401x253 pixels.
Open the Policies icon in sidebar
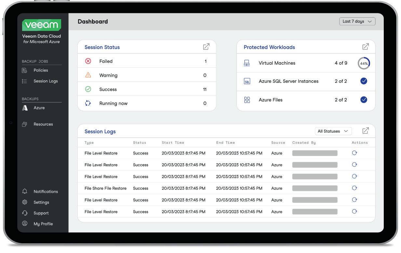[x=25, y=70]
